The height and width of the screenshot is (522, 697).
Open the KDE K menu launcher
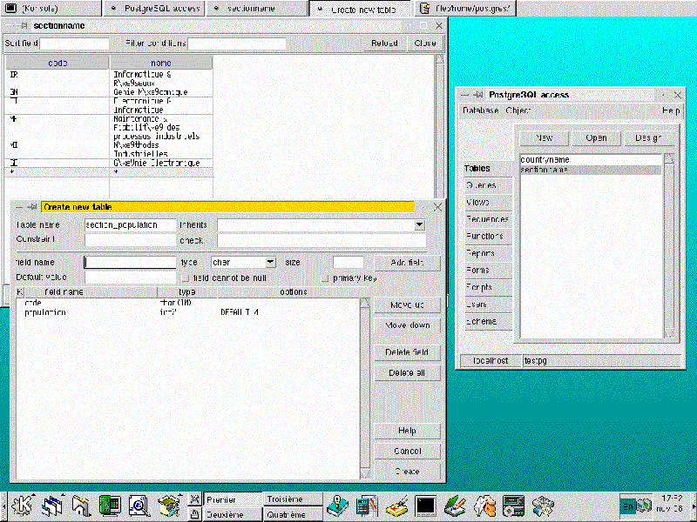point(24,505)
